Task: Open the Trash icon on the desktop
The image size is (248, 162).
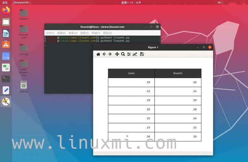Action: coord(24,87)
